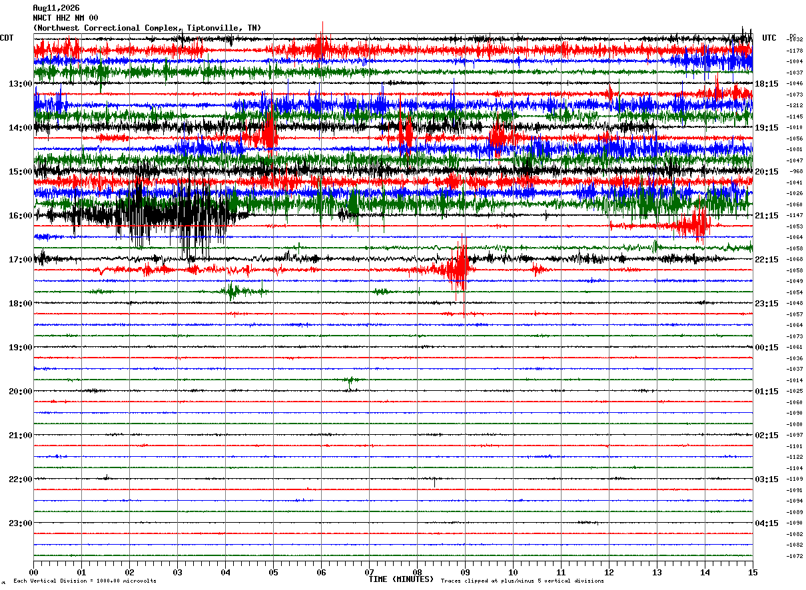Click minute 05 on the time axis
Screen dimensions: 806x590
point(273,572)
